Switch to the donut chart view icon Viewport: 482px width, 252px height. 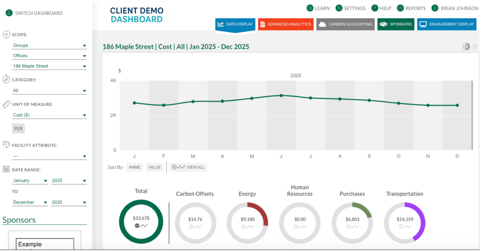click(x=466, y=47)
